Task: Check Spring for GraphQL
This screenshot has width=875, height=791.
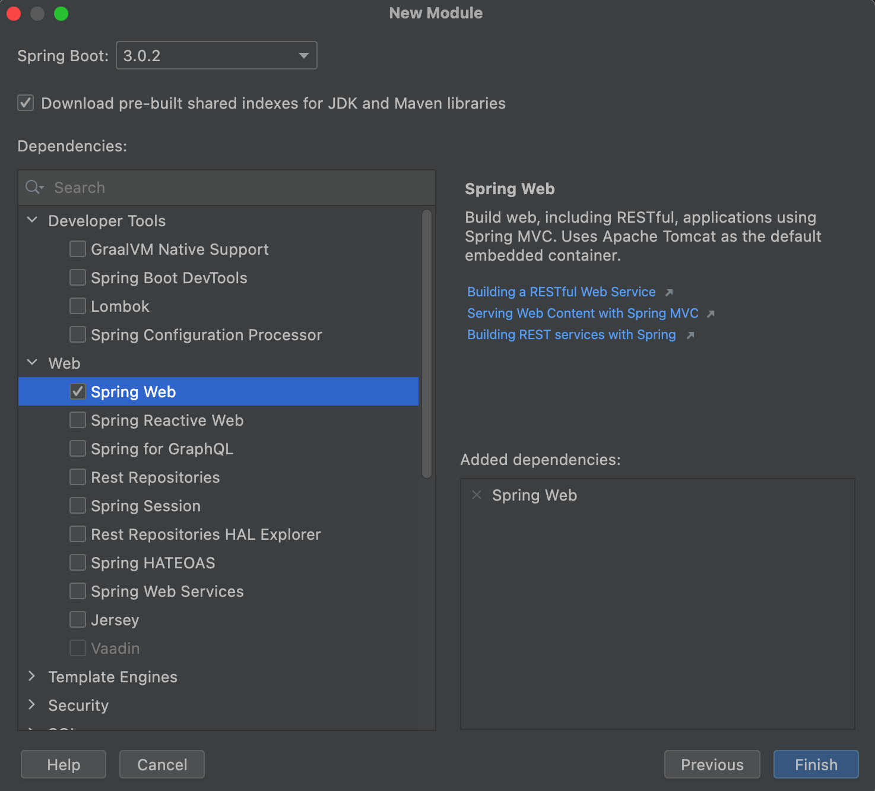Action: click(78, 448)
